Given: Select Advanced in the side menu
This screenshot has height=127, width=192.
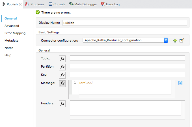Looking at the screenshot, I should (12, 26).
